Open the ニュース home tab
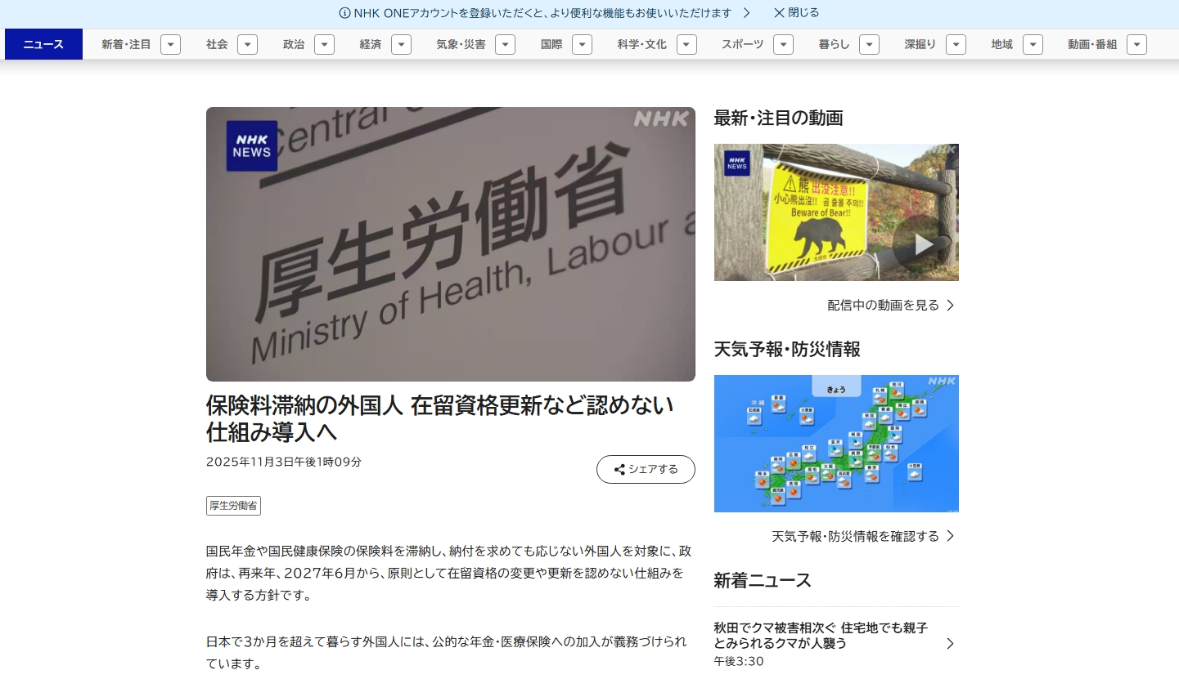The image size is (1179, 679). pos(43,44)
